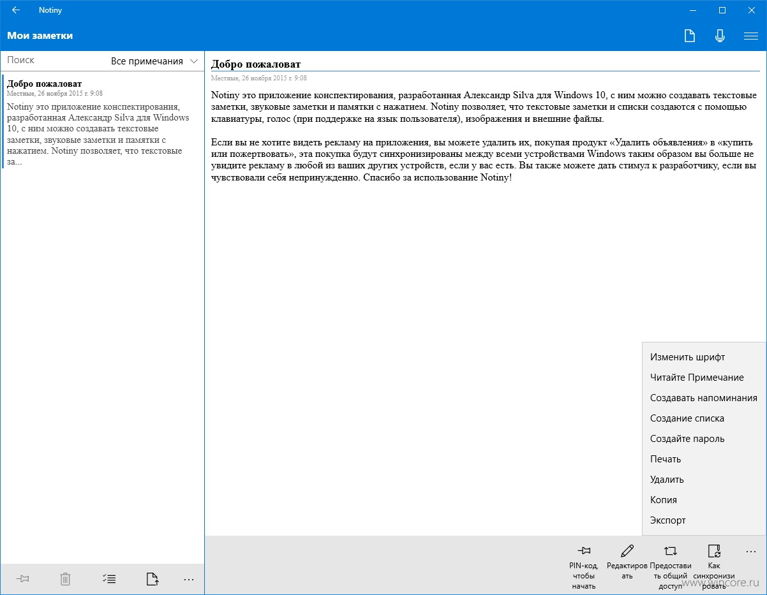Image resolution: width=767 pixels, height=595 pixels.
Task: Click 'Предоставить общий доступ' share button
Action: click(x=671, y=566)
